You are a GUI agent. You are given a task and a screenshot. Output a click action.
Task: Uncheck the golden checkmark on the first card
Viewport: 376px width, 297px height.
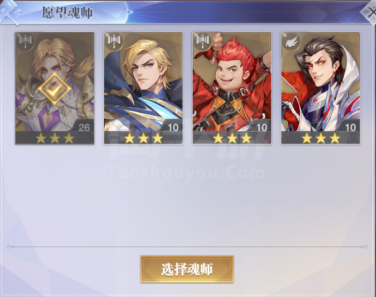pyautogui.click(x=55, y=89)
